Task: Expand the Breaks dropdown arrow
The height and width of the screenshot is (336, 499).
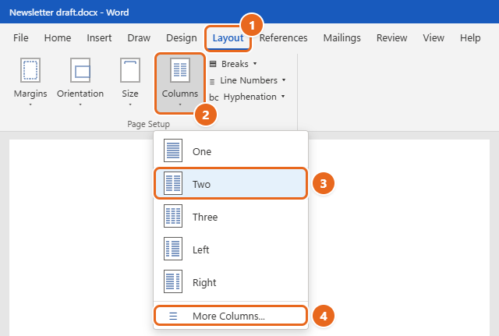Action: [255, 64]
